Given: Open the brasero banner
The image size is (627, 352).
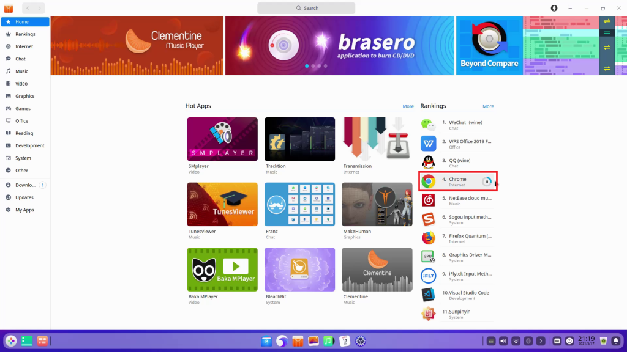Looking at the screenshot, I should (x=339, y=45).
